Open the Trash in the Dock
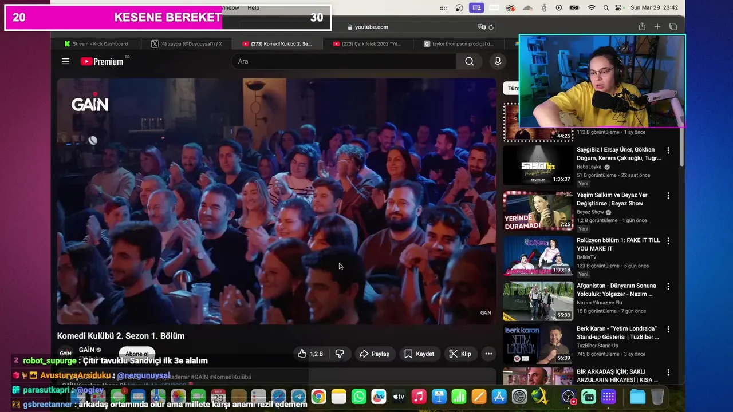The width and height of the screenshot is (733, 412). point(657,397)
